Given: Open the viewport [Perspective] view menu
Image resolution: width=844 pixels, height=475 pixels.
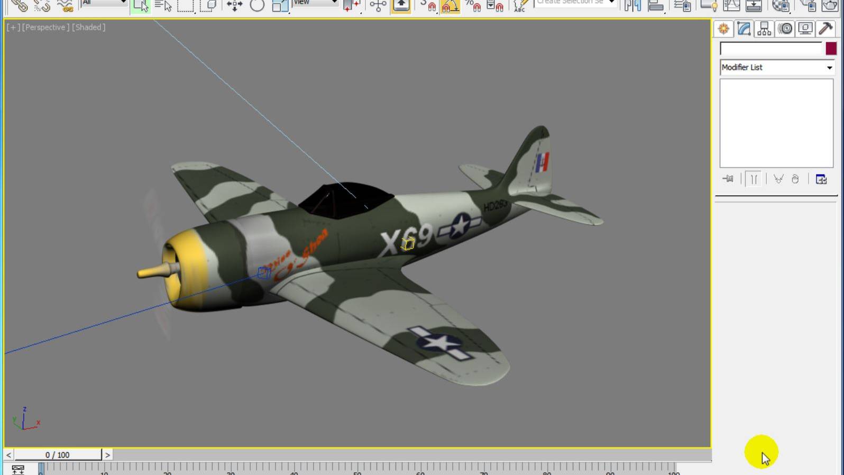Looking at the screenshot, I should point(45,27).
